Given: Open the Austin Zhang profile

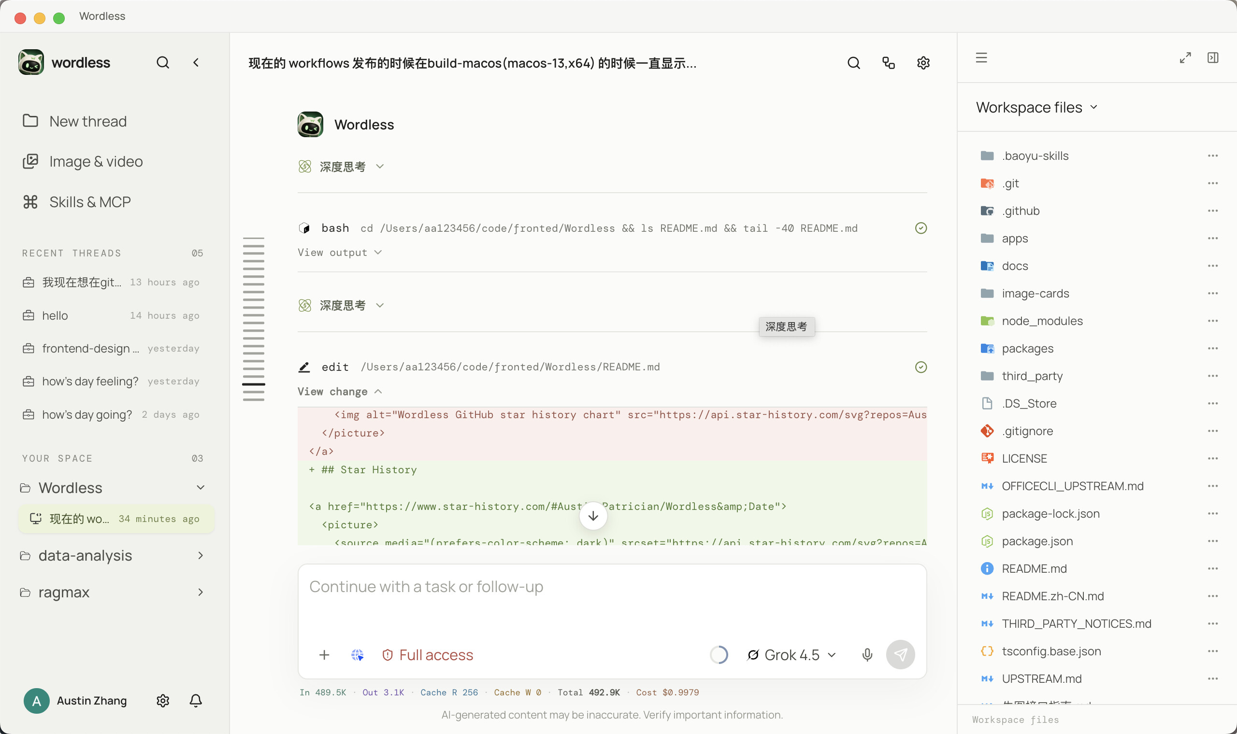Looking at the screenshot, I should [75, 700].
